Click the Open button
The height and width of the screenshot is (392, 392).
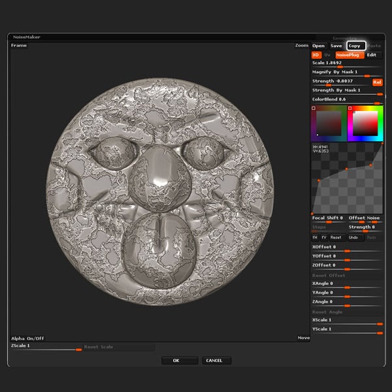click(x=318, y=46)
